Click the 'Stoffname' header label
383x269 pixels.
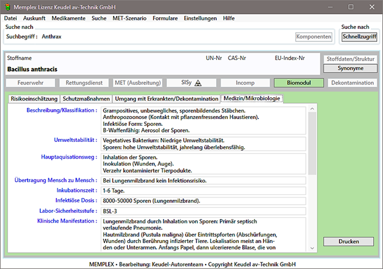coord(19,58)
